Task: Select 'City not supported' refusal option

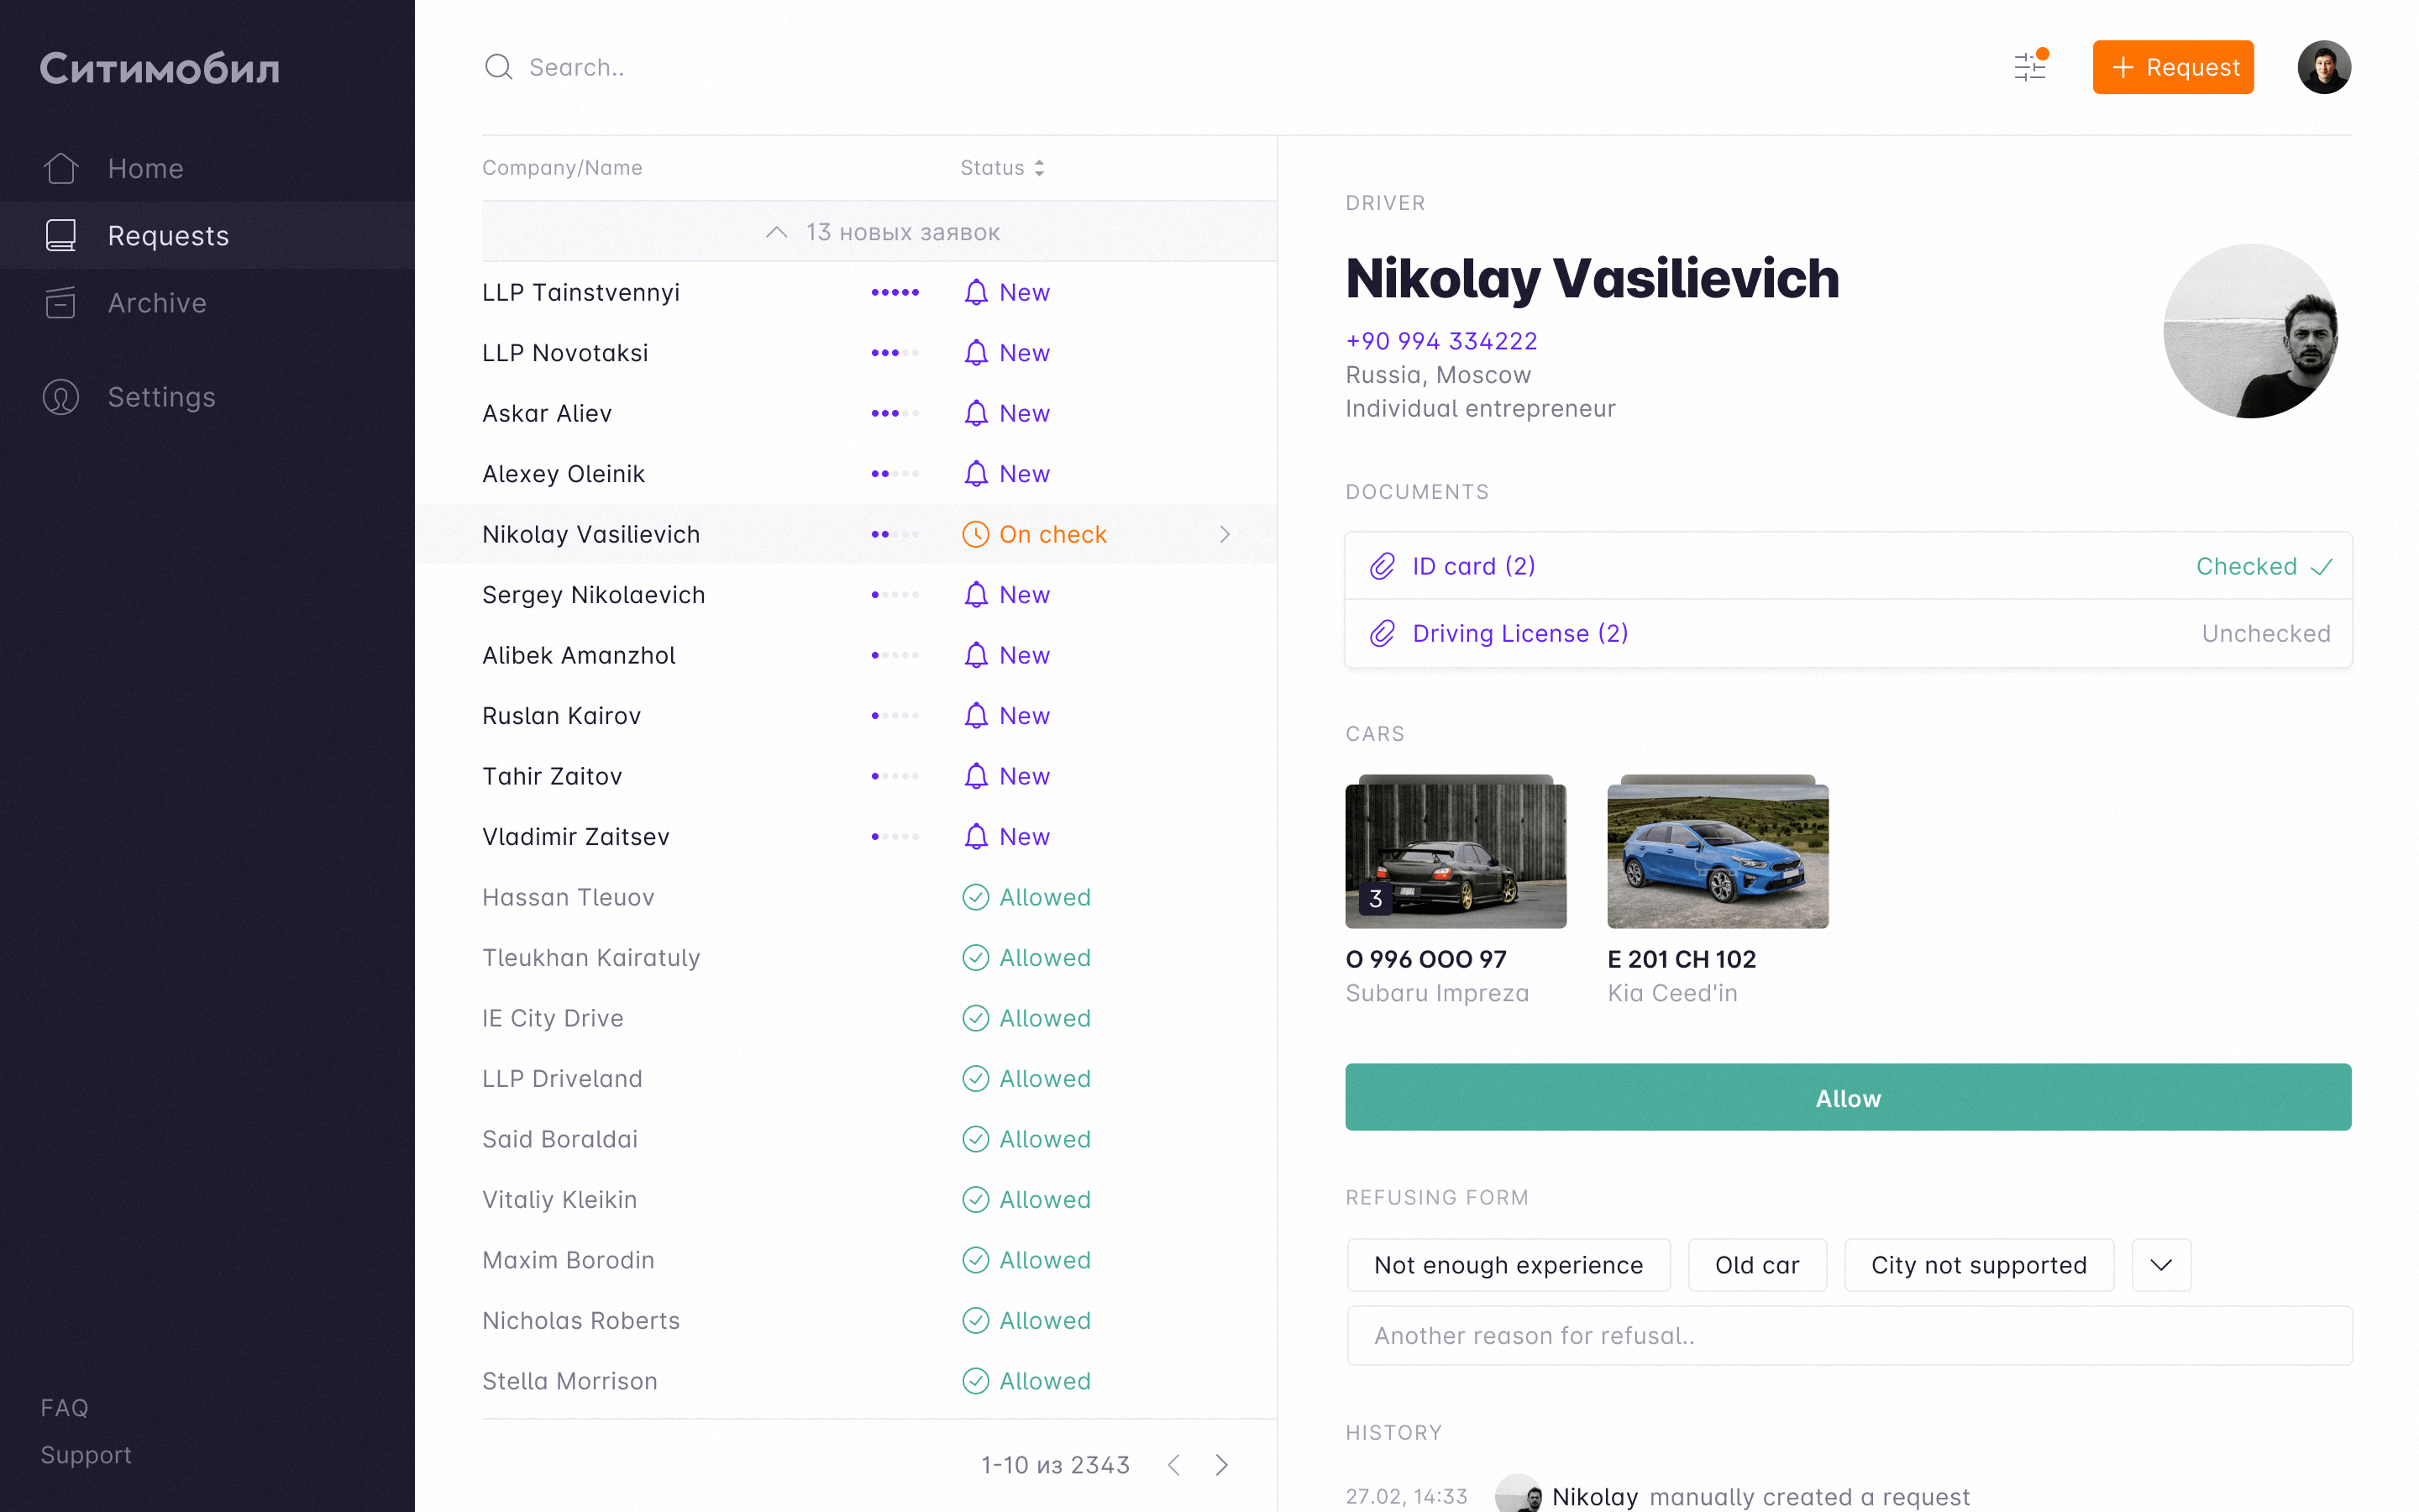Action: [x=1977, y=1265]
